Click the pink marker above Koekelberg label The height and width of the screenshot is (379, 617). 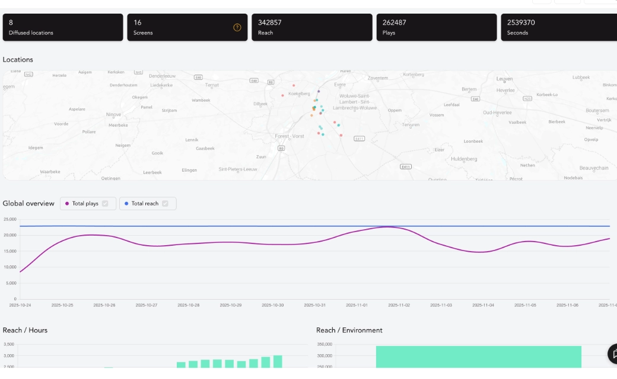click(293, 85)
